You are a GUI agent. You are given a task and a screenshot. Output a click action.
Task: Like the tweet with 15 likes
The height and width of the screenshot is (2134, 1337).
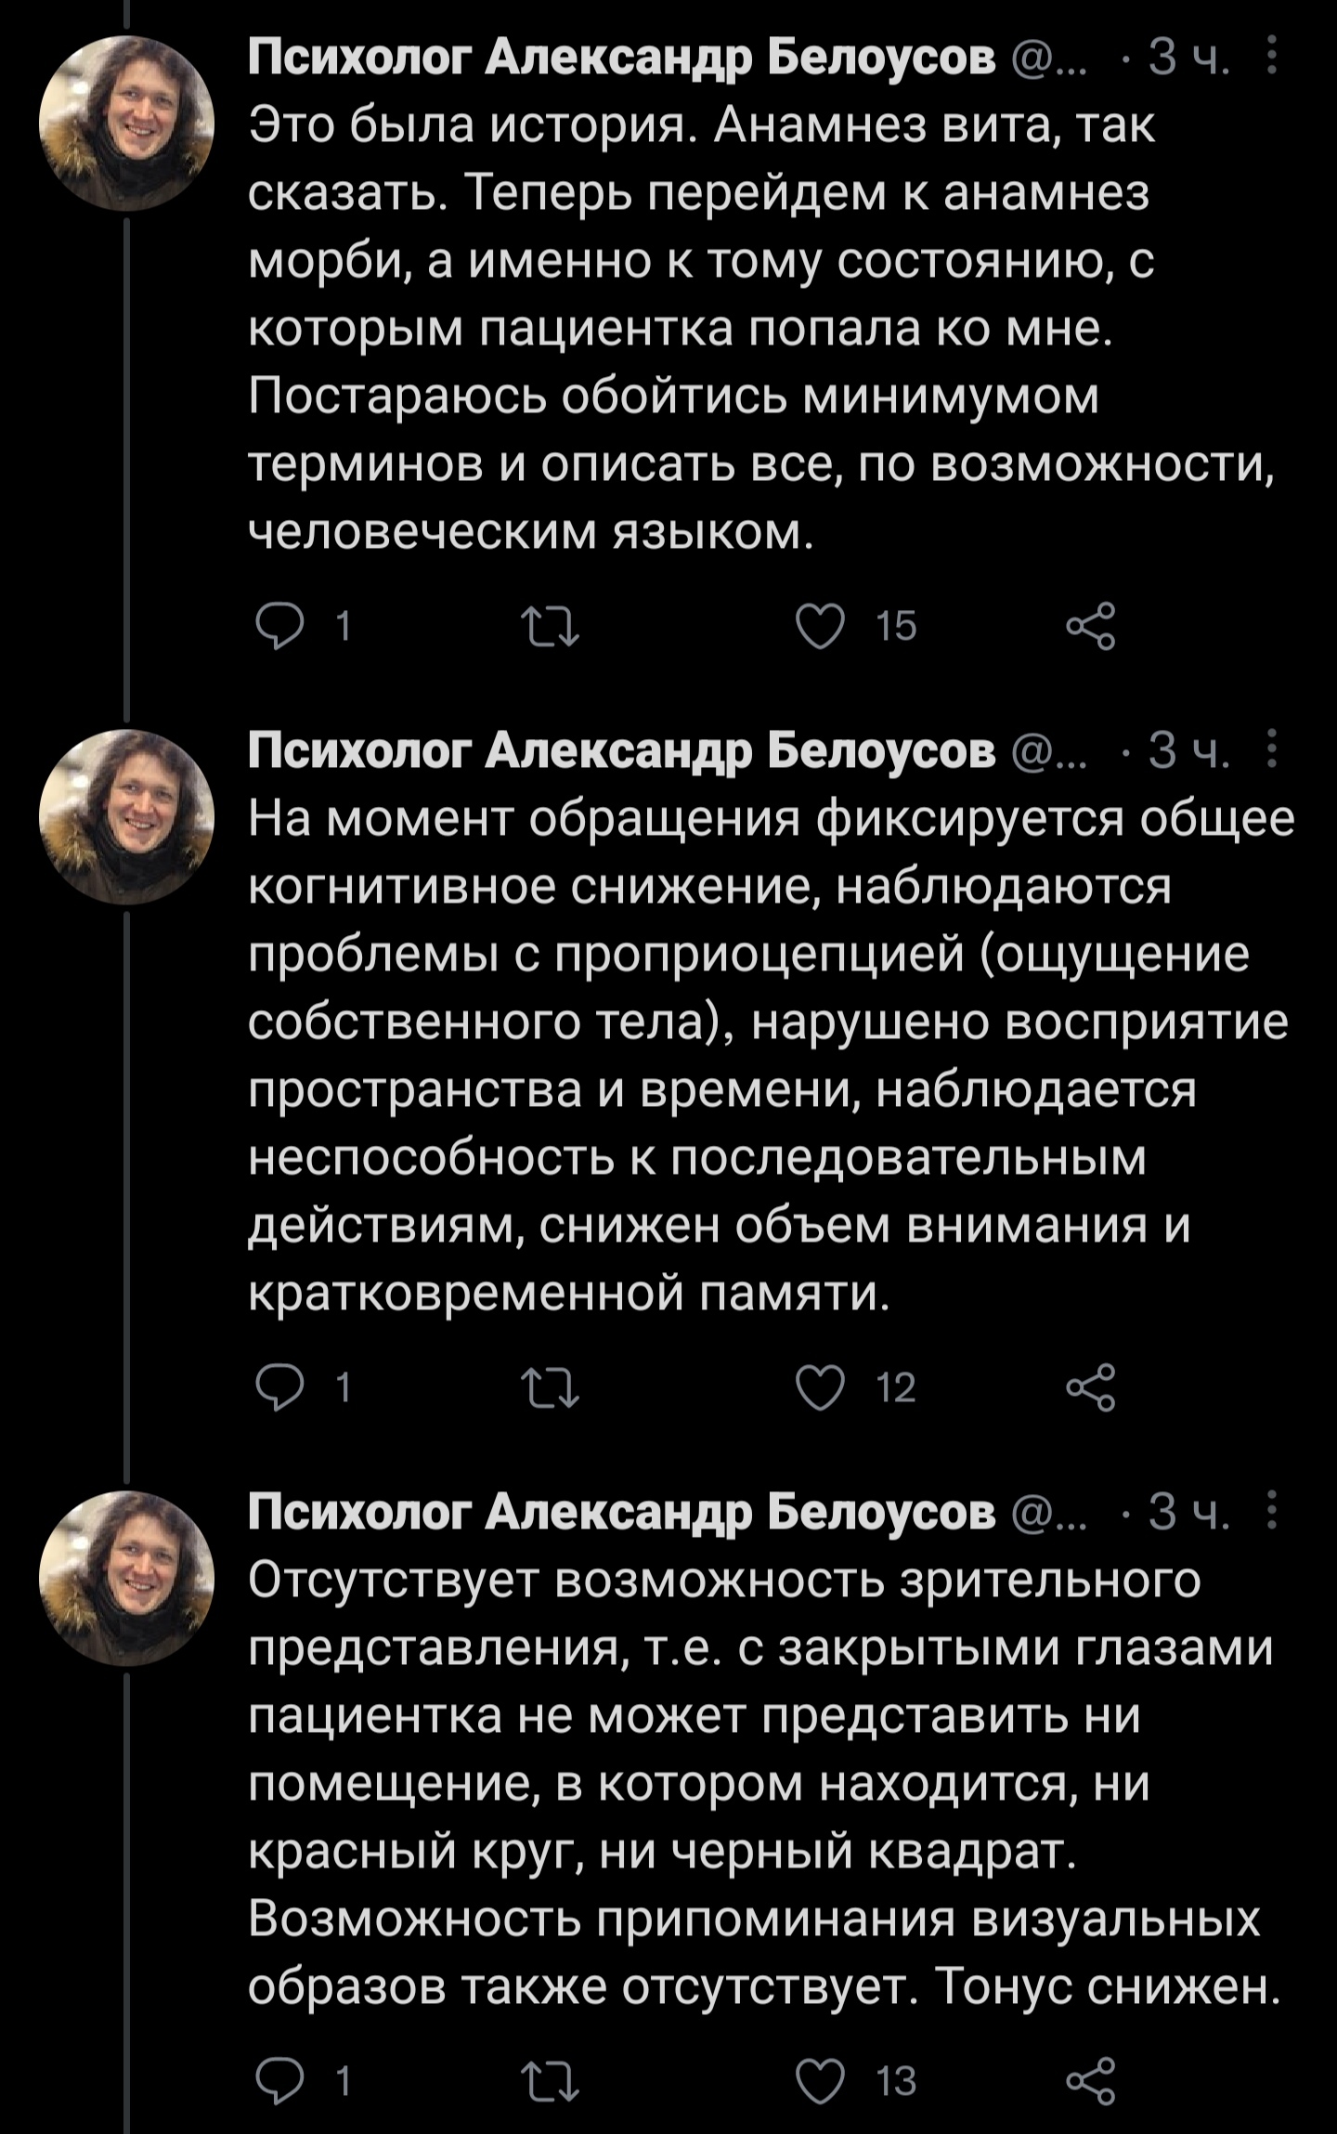821,626
